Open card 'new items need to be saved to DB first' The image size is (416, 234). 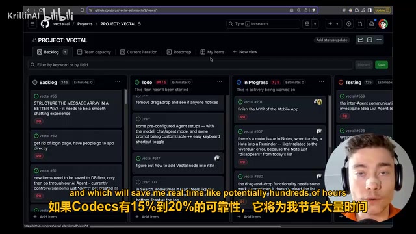tap(76, 183)
